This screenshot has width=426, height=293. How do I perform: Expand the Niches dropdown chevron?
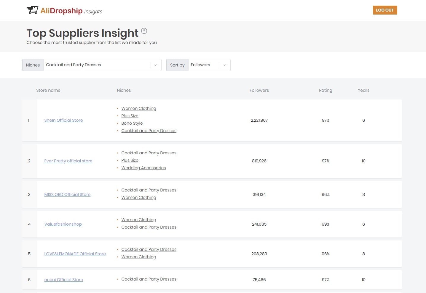(156, 65)
